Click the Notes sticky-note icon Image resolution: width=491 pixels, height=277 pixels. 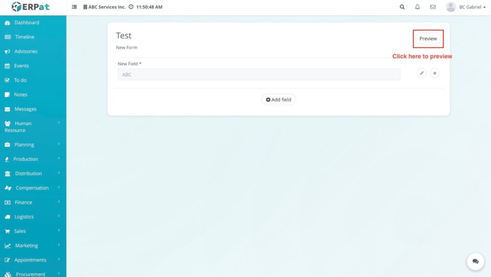point(7,95)
